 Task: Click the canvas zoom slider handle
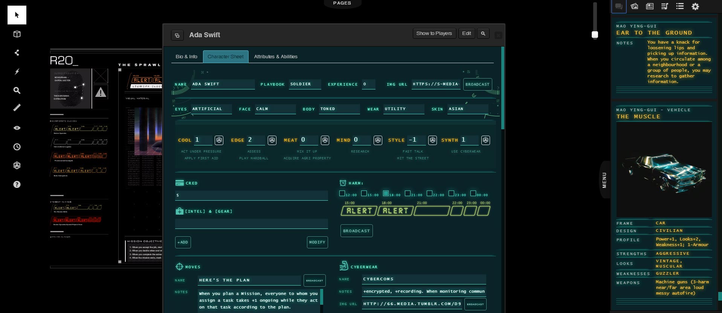tap(595, 35)
